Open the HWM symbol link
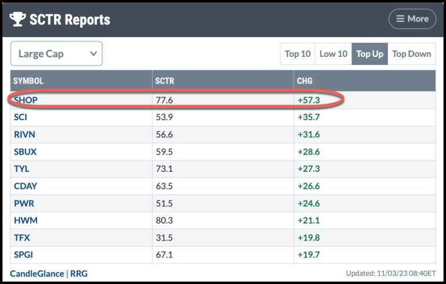Screen dimensions: 446x284 (x=24, y=220)
